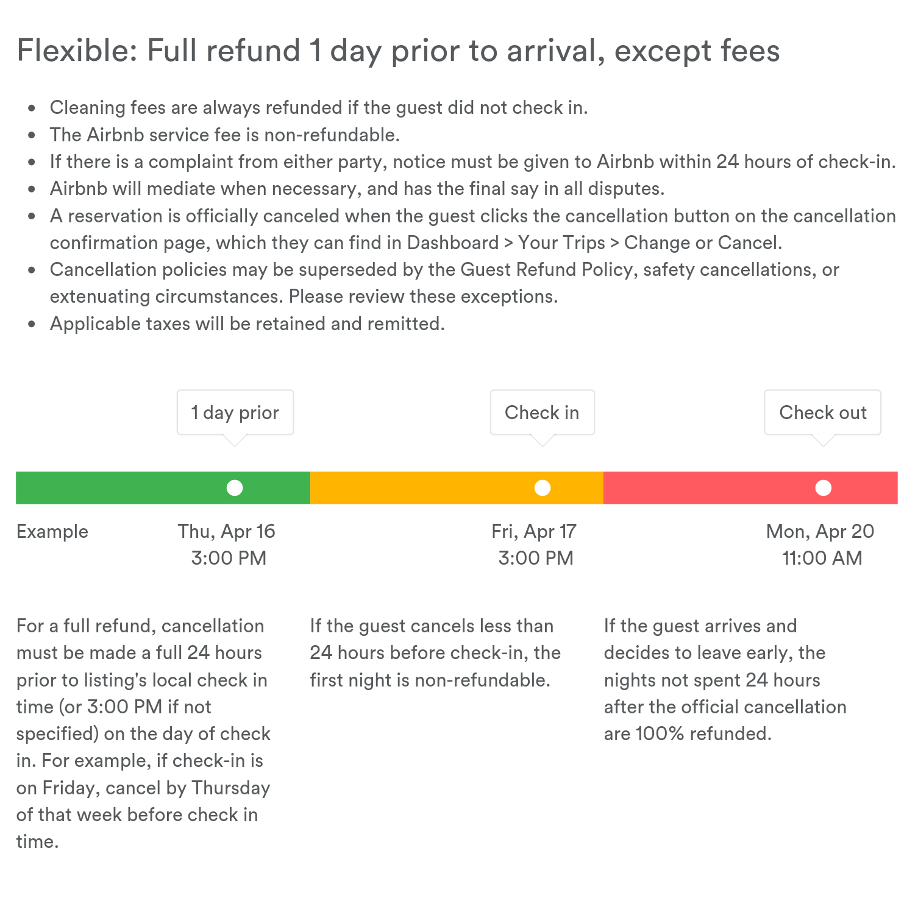Click the white dot on the red bar
The width and height of the screenshot is (918, 918).
click(823, 488)
